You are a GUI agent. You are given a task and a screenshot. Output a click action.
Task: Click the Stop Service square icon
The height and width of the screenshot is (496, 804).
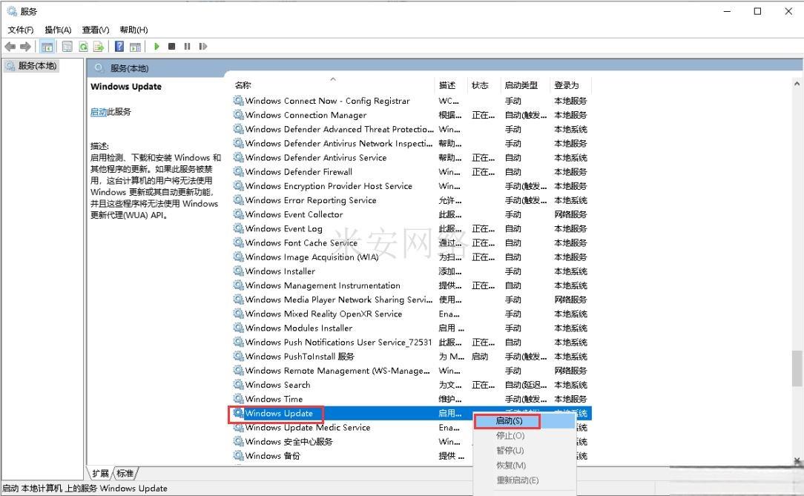point(172,47)
